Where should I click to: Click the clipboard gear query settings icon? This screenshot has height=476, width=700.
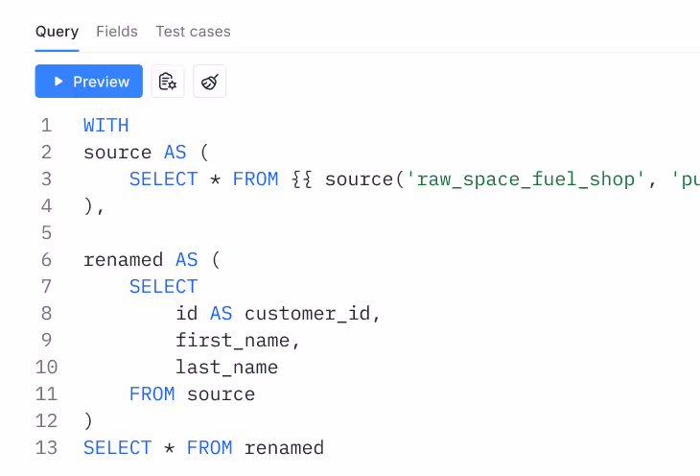pos(168,82)
